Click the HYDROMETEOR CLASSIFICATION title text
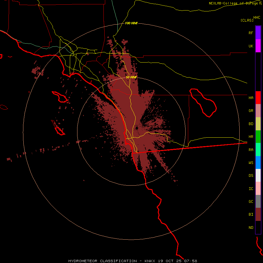263x263 pixels. (103, 261)
